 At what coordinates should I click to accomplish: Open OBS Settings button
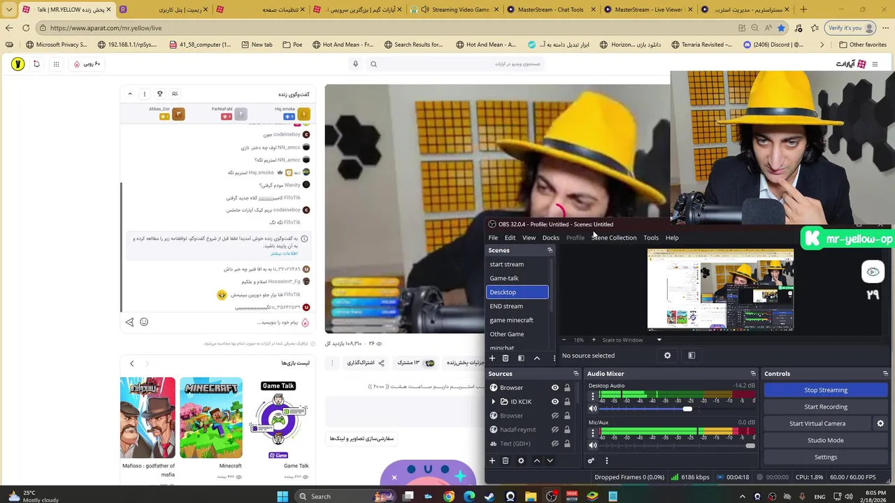[x=826, y=457]
